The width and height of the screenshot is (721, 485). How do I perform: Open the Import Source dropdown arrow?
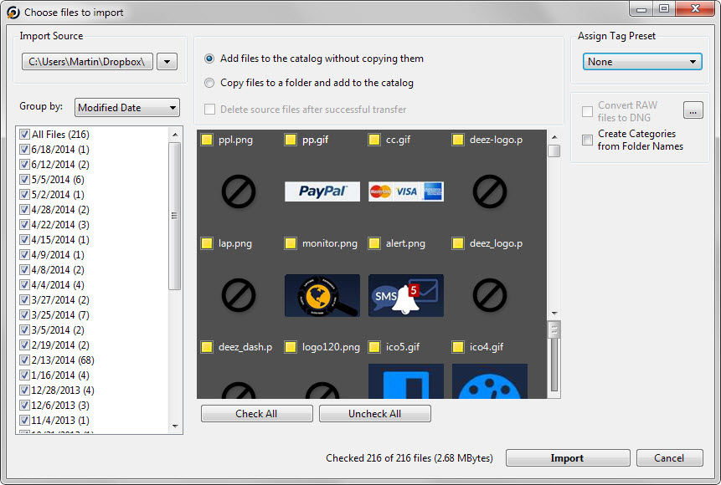tap(167, 62)
